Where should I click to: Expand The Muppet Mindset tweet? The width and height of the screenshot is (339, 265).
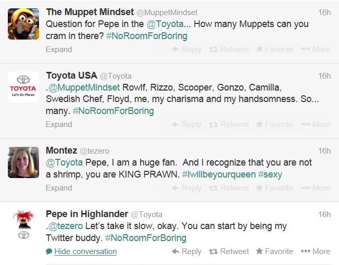pyautogui.click(x=59, y=49)
